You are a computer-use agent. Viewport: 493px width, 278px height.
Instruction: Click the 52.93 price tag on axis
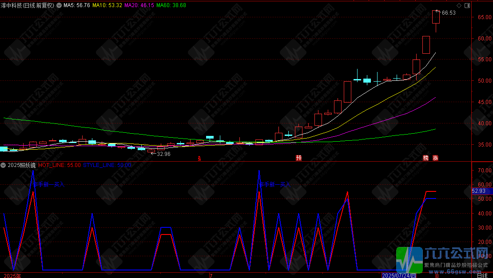[478, 191]
